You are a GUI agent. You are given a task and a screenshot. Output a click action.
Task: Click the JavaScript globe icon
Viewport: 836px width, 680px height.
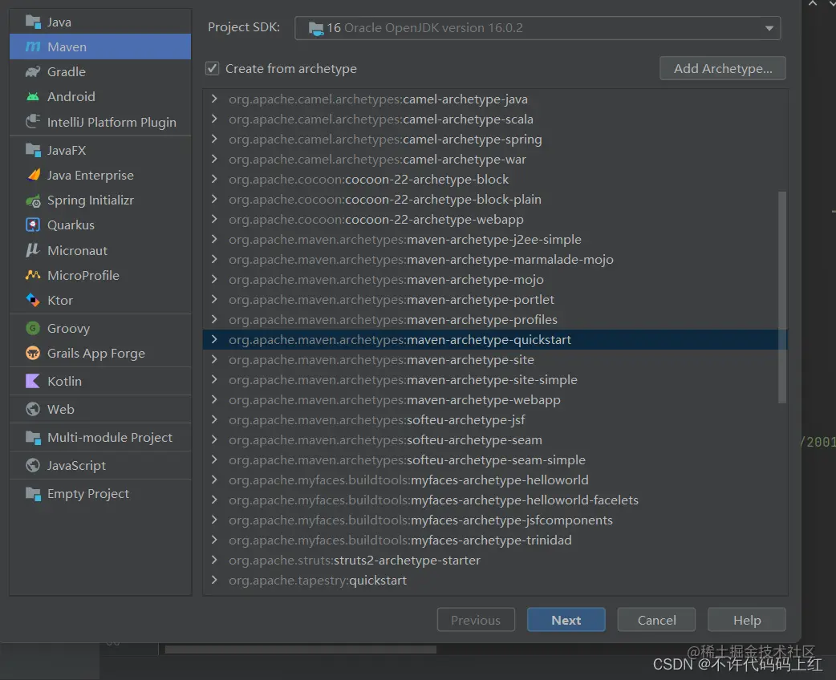pos(33,465)
